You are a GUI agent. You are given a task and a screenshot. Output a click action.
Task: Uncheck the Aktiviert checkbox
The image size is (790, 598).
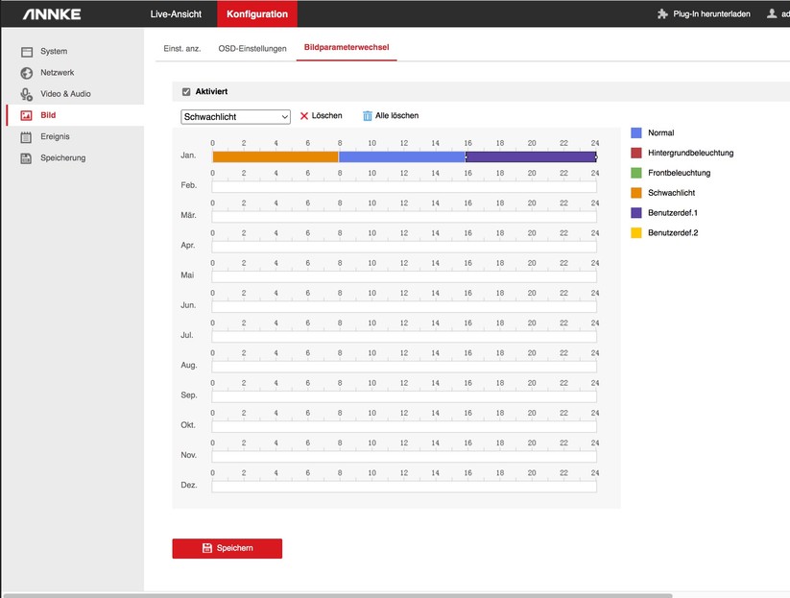[x=186, y=92]
